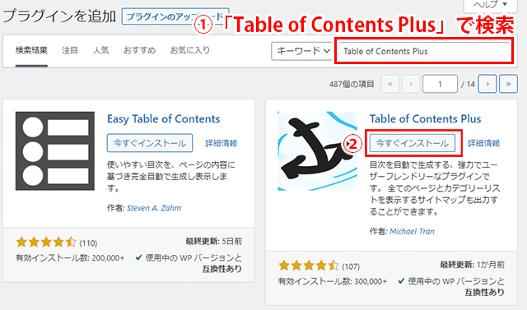Screen dimensions: 527x310
Task: Go to the next results page arrow
Action: 487,84
